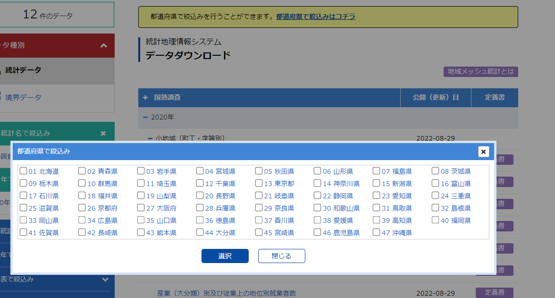
Task: Collapse the データ種別 chevron
Action: (x=104, y=45)
